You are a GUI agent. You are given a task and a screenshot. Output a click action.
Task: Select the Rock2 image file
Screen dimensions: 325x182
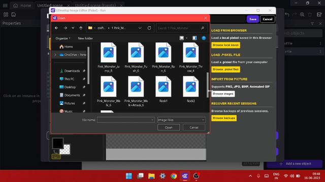click(191, 89)
